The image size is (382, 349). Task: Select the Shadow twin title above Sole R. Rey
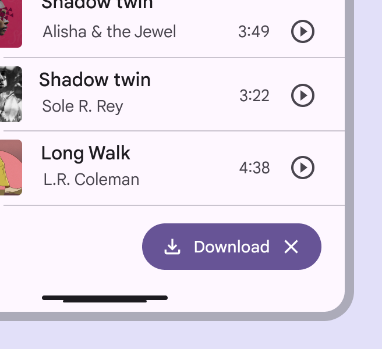click(95, 80)
